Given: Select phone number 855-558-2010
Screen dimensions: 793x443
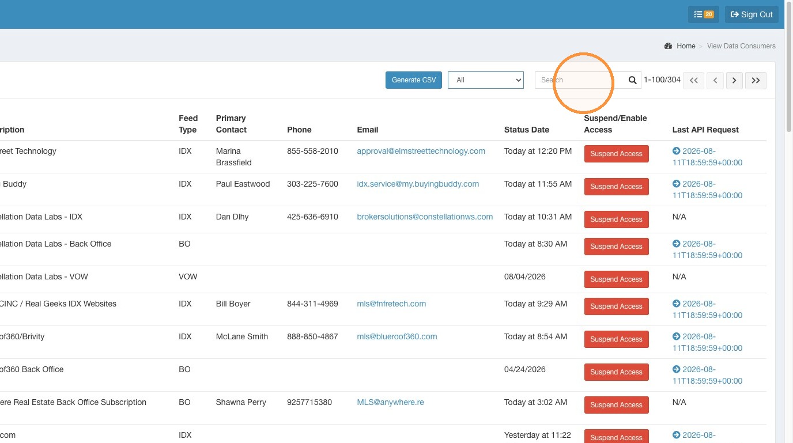Looking at the screenshot, I should [x=312, y=151].
